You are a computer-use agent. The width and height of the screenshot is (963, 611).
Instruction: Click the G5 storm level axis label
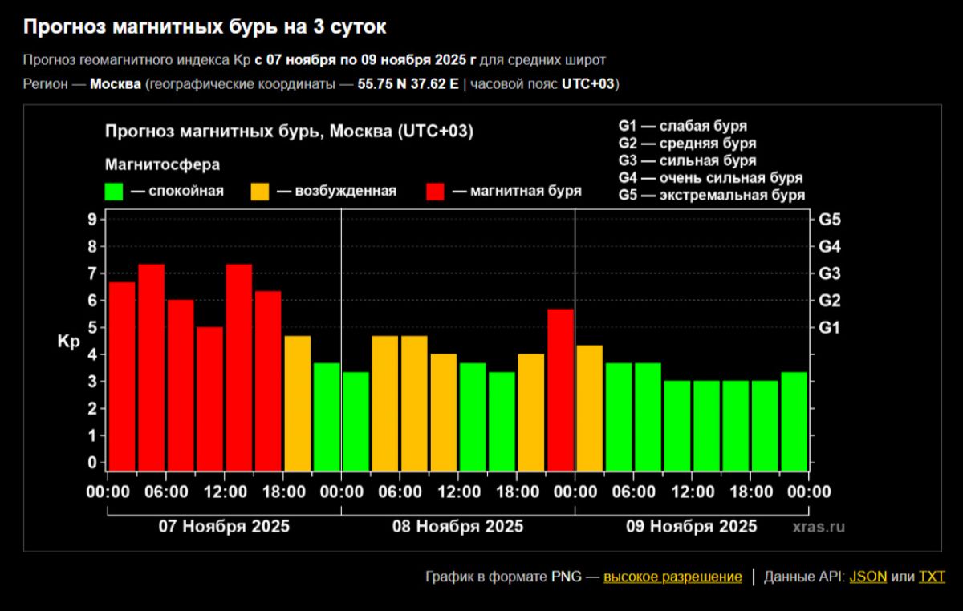point(829,219)
